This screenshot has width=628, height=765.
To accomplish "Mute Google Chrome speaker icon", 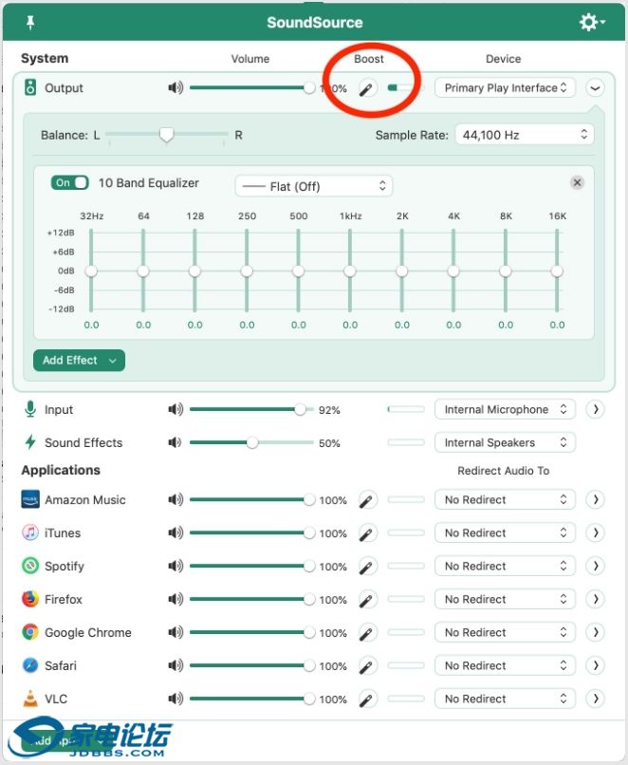I will (175, 632).
